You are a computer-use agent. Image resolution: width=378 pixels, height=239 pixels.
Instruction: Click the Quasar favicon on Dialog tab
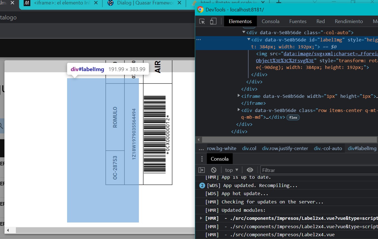tap(110, 3)
